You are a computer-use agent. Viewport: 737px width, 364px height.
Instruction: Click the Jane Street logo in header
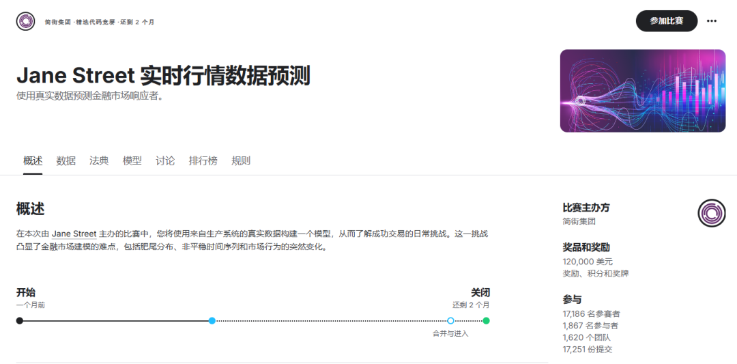click(x=25, y=22)
